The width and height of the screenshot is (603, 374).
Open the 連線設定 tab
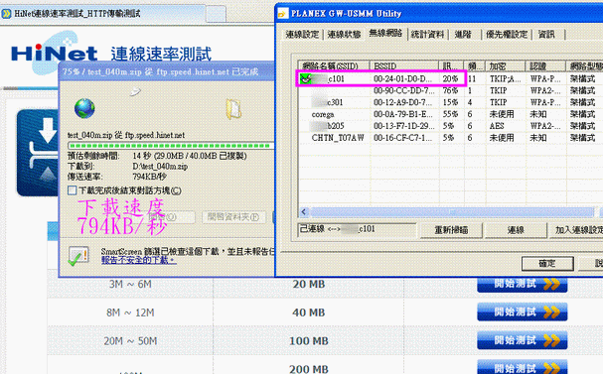(x=302, y=35)
